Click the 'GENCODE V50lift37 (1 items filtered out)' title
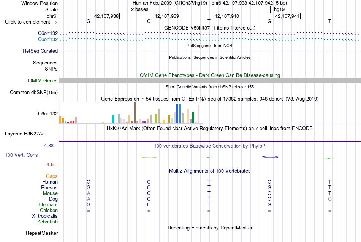The width and height of the screenshot is (361, 242). 210,28
